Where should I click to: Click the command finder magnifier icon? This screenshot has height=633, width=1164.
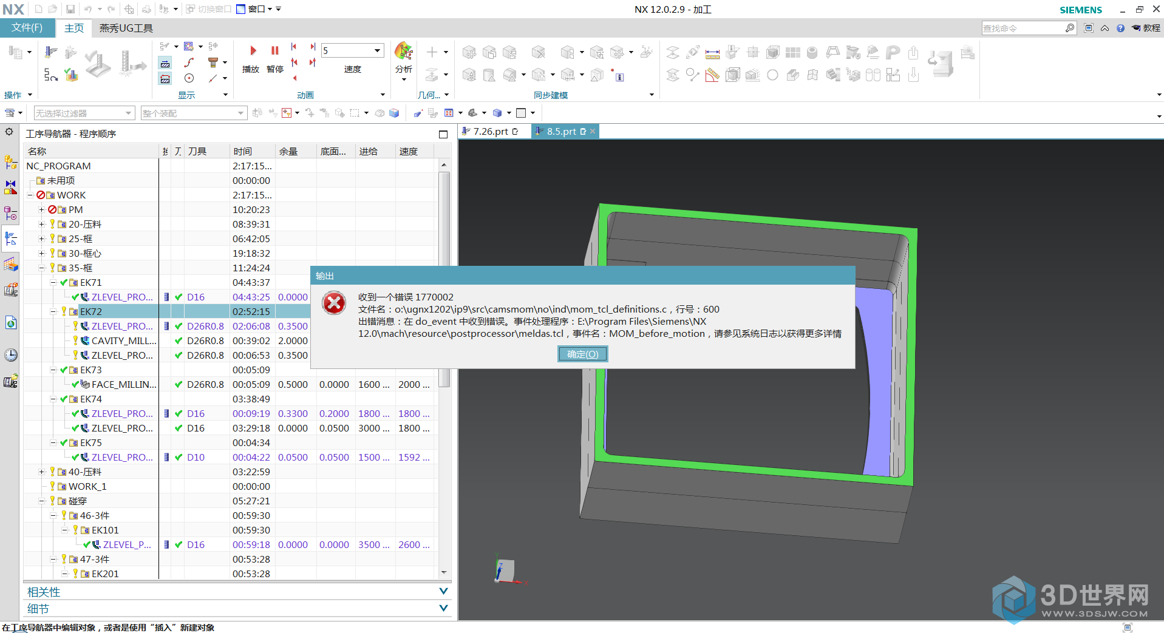click(1069, 28)
